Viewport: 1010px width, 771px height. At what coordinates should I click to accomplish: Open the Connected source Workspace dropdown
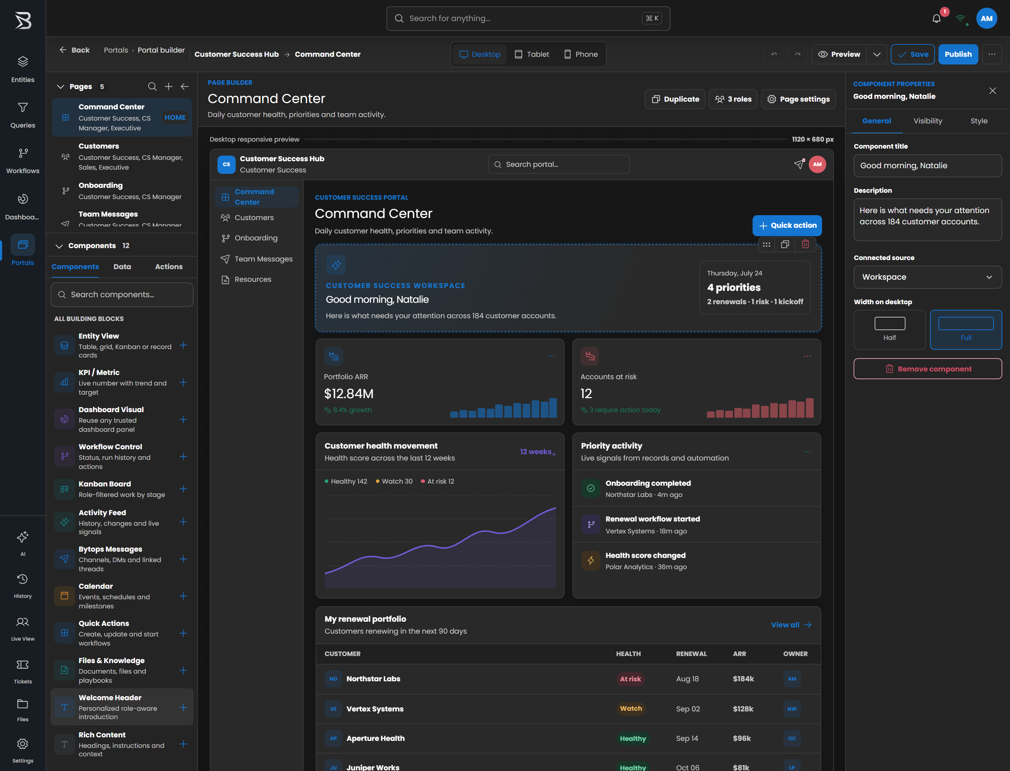927,277
